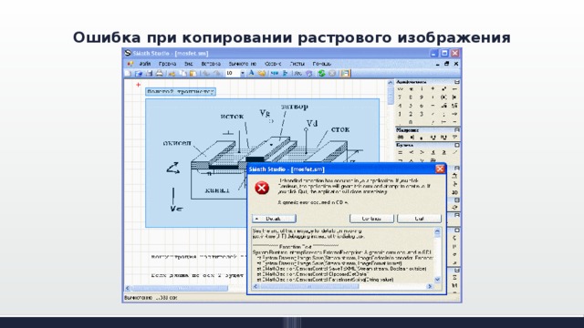Click the red error icon in dialog

tap(262, 188)
